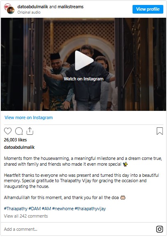The width and height of the screenshot is (167, 237).
Task: Open datoabdulmalik username in header
Action: coord(33,7)
